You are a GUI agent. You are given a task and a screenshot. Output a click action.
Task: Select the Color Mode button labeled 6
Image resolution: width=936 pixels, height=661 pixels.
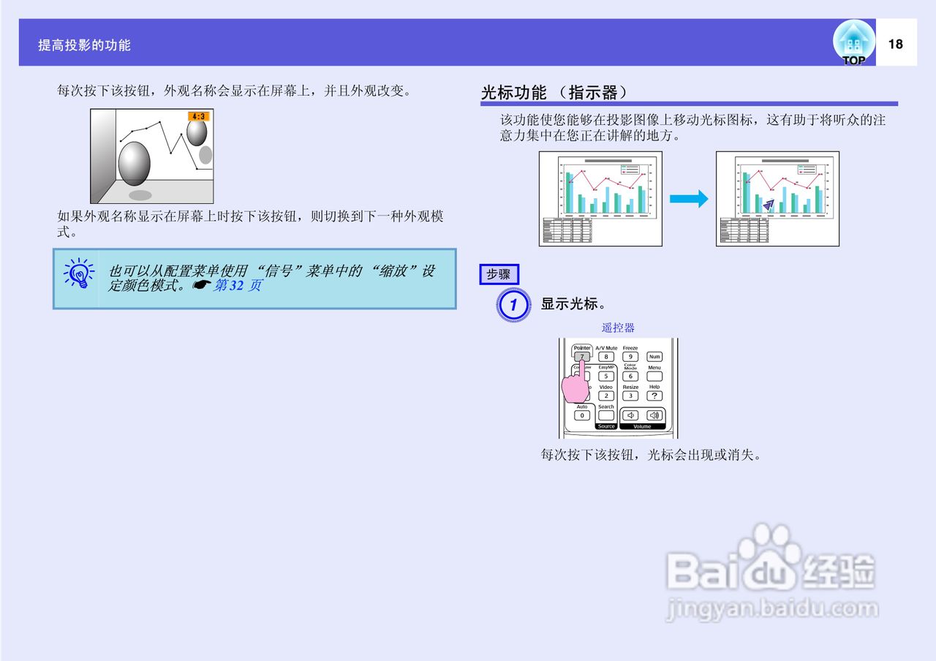(x=630, y=377)
